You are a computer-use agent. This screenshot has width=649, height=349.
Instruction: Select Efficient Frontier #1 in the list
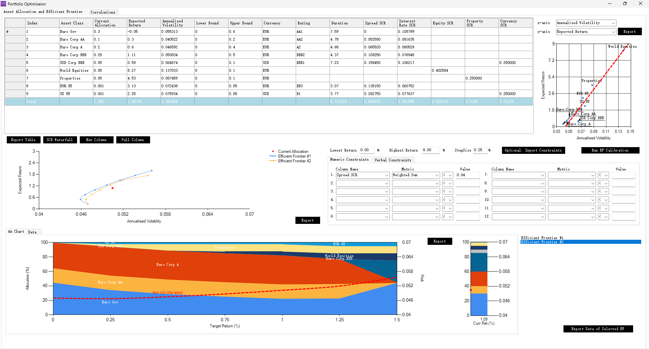pyautogui.click(x=542, y=238)
